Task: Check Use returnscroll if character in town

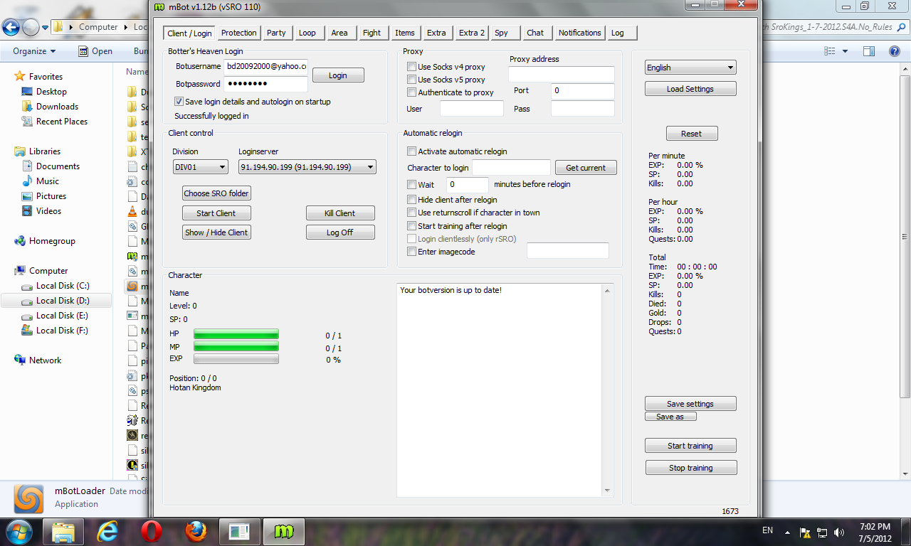Action: (411, 213)
